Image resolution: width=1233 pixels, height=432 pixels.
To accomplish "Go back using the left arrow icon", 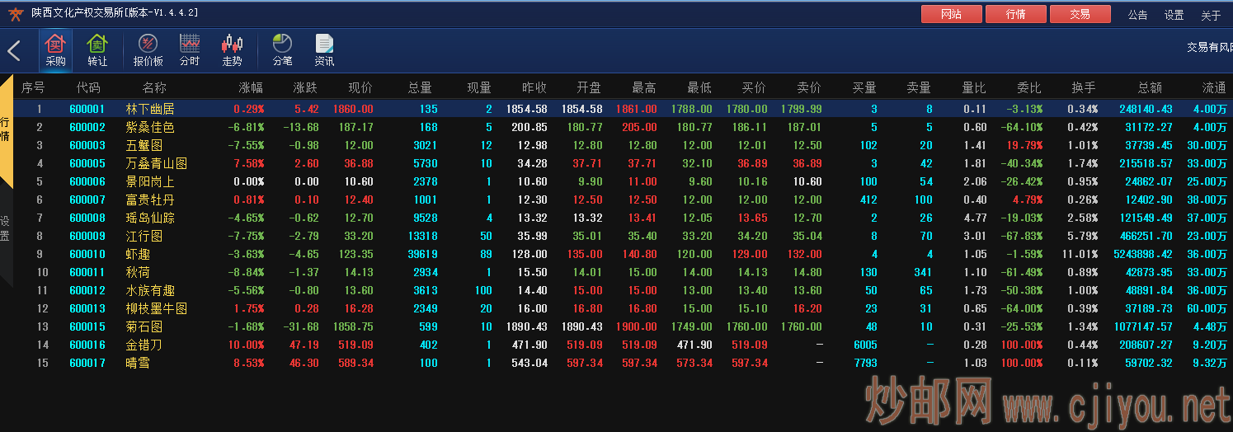I will click(x=14, y=51).
